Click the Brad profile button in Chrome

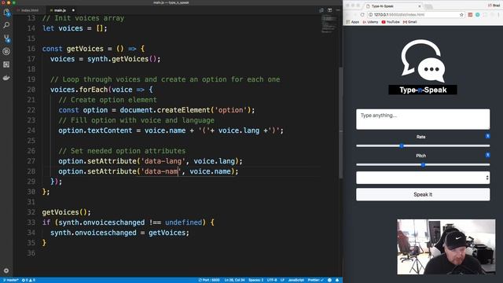(494, 6)
